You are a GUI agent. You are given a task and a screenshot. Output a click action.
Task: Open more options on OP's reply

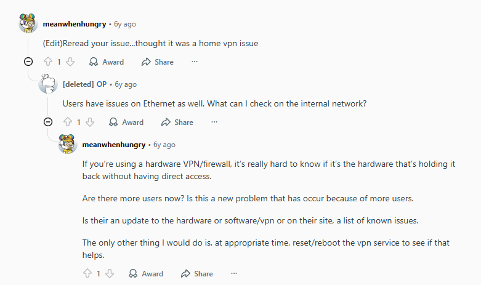(x=214, y=122)
